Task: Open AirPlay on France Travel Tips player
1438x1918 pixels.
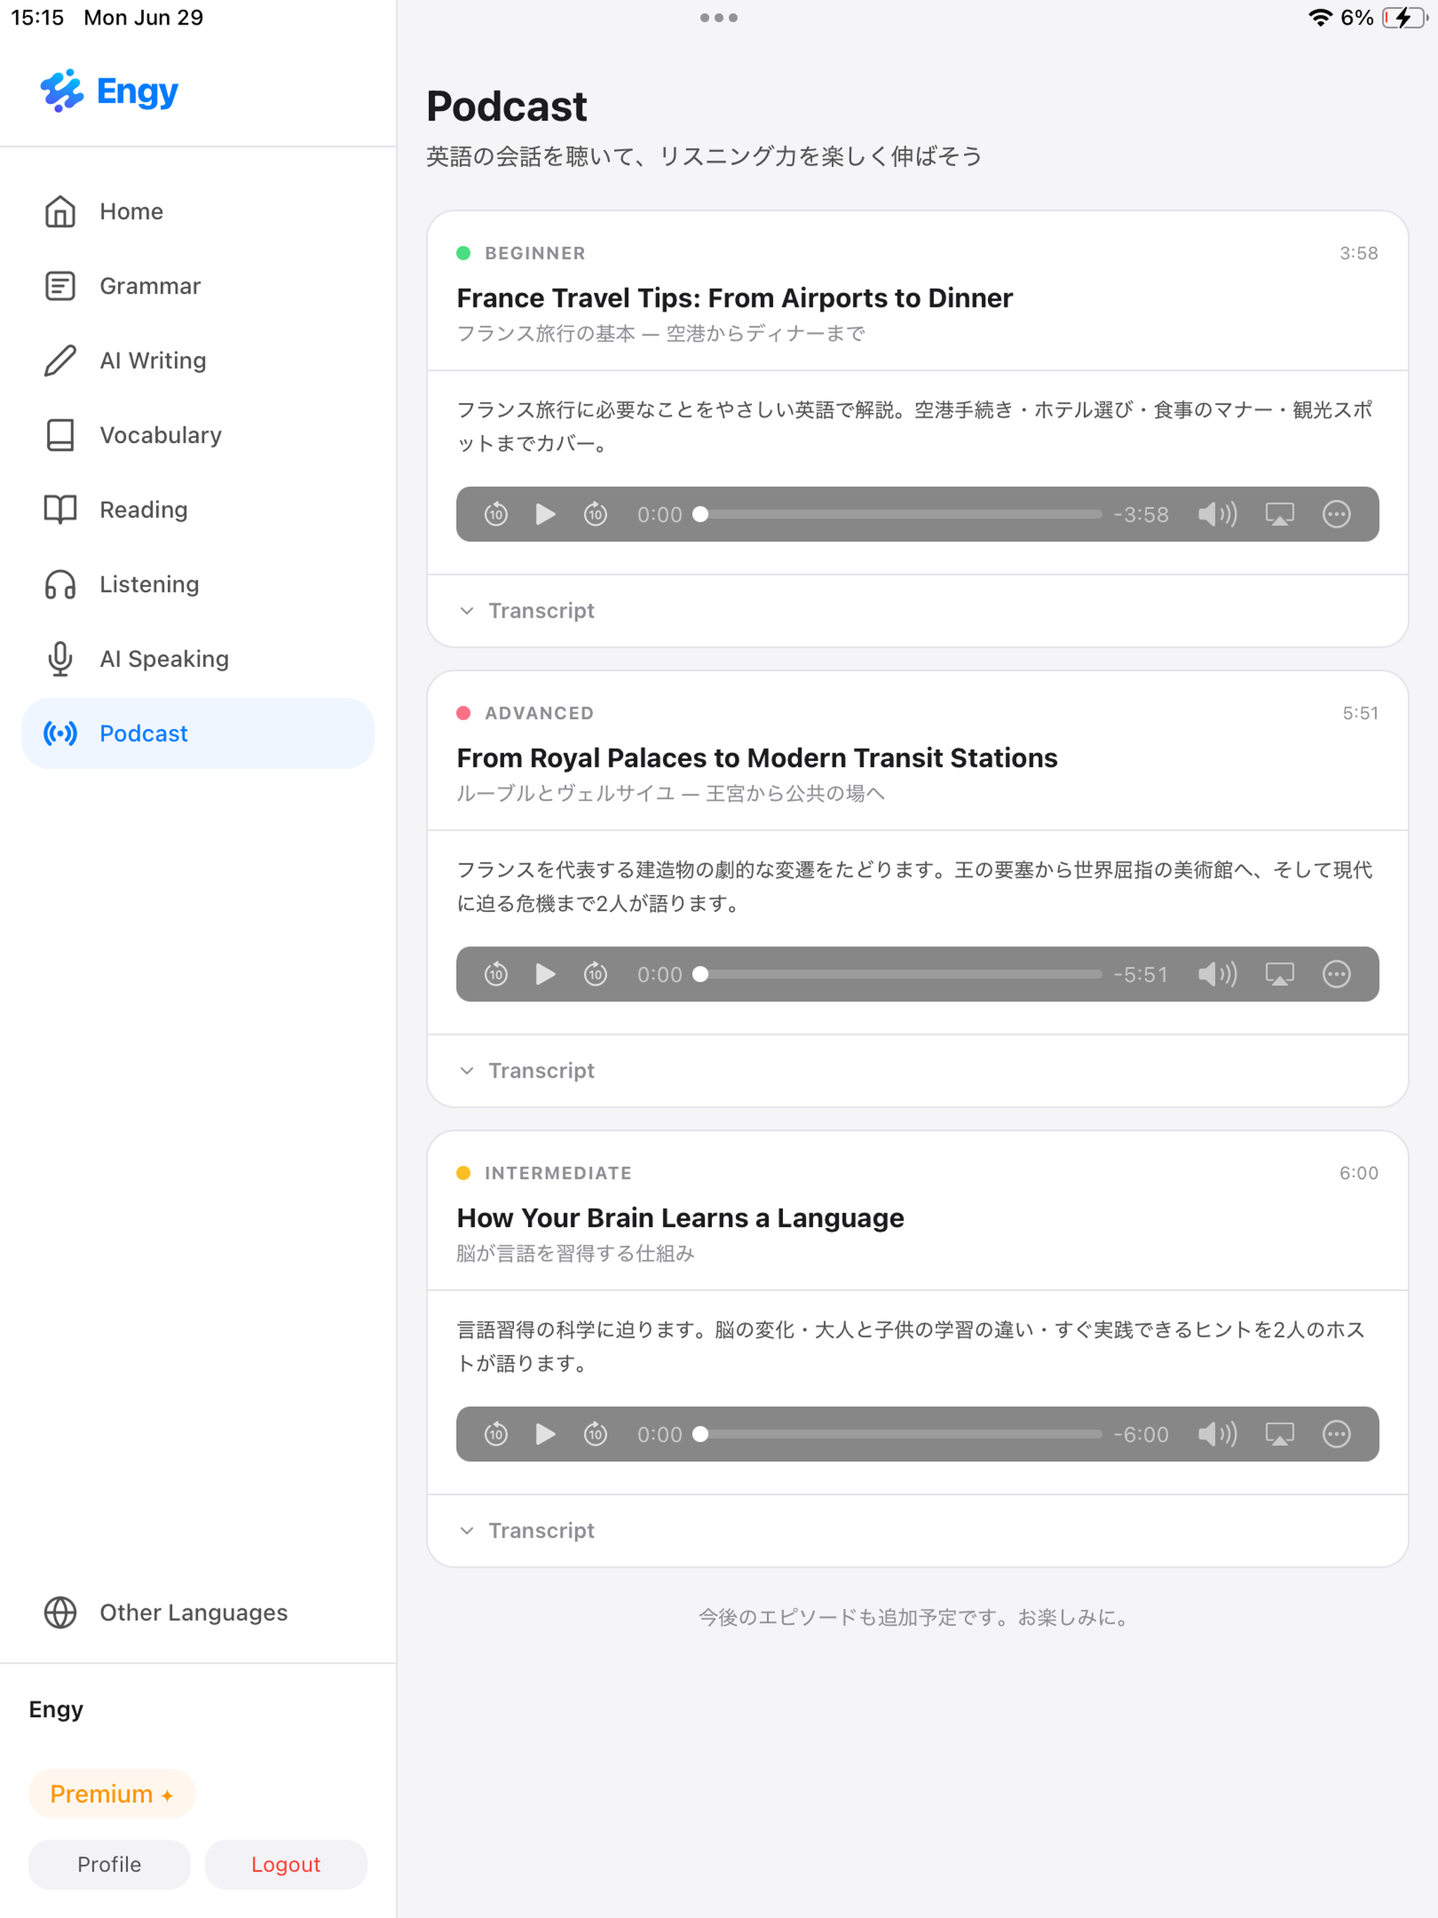Action: point(1279,514)
